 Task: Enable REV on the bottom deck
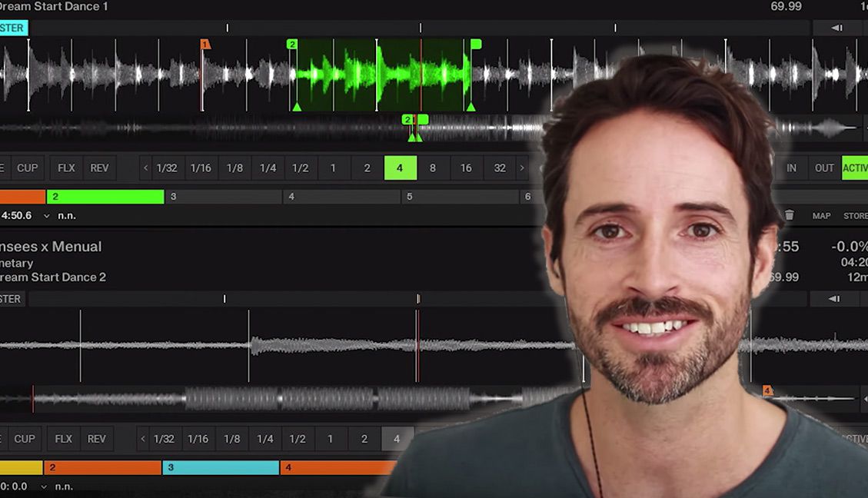[96, 439]
